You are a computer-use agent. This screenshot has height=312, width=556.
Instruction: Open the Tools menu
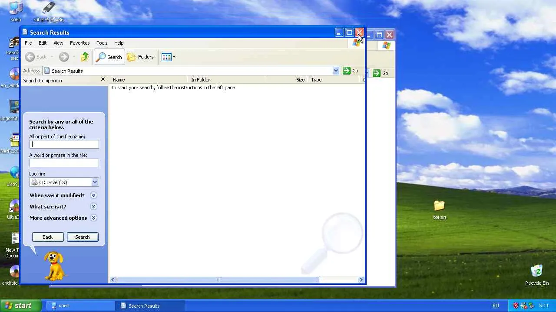102,43
